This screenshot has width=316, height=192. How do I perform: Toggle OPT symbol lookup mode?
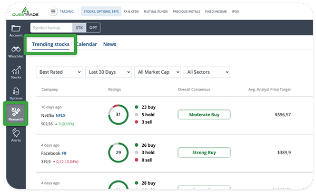click(x=93, y=28)
